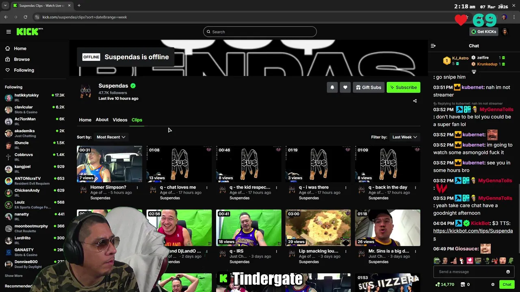Reload the page in browser
The height and width of the screenshot is (292, 520).
pyautogui.click(x=25, y=17)
